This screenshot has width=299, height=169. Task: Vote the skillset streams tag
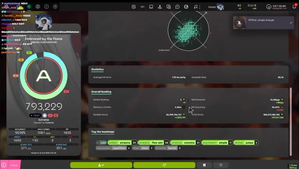[x=122, y=143]
